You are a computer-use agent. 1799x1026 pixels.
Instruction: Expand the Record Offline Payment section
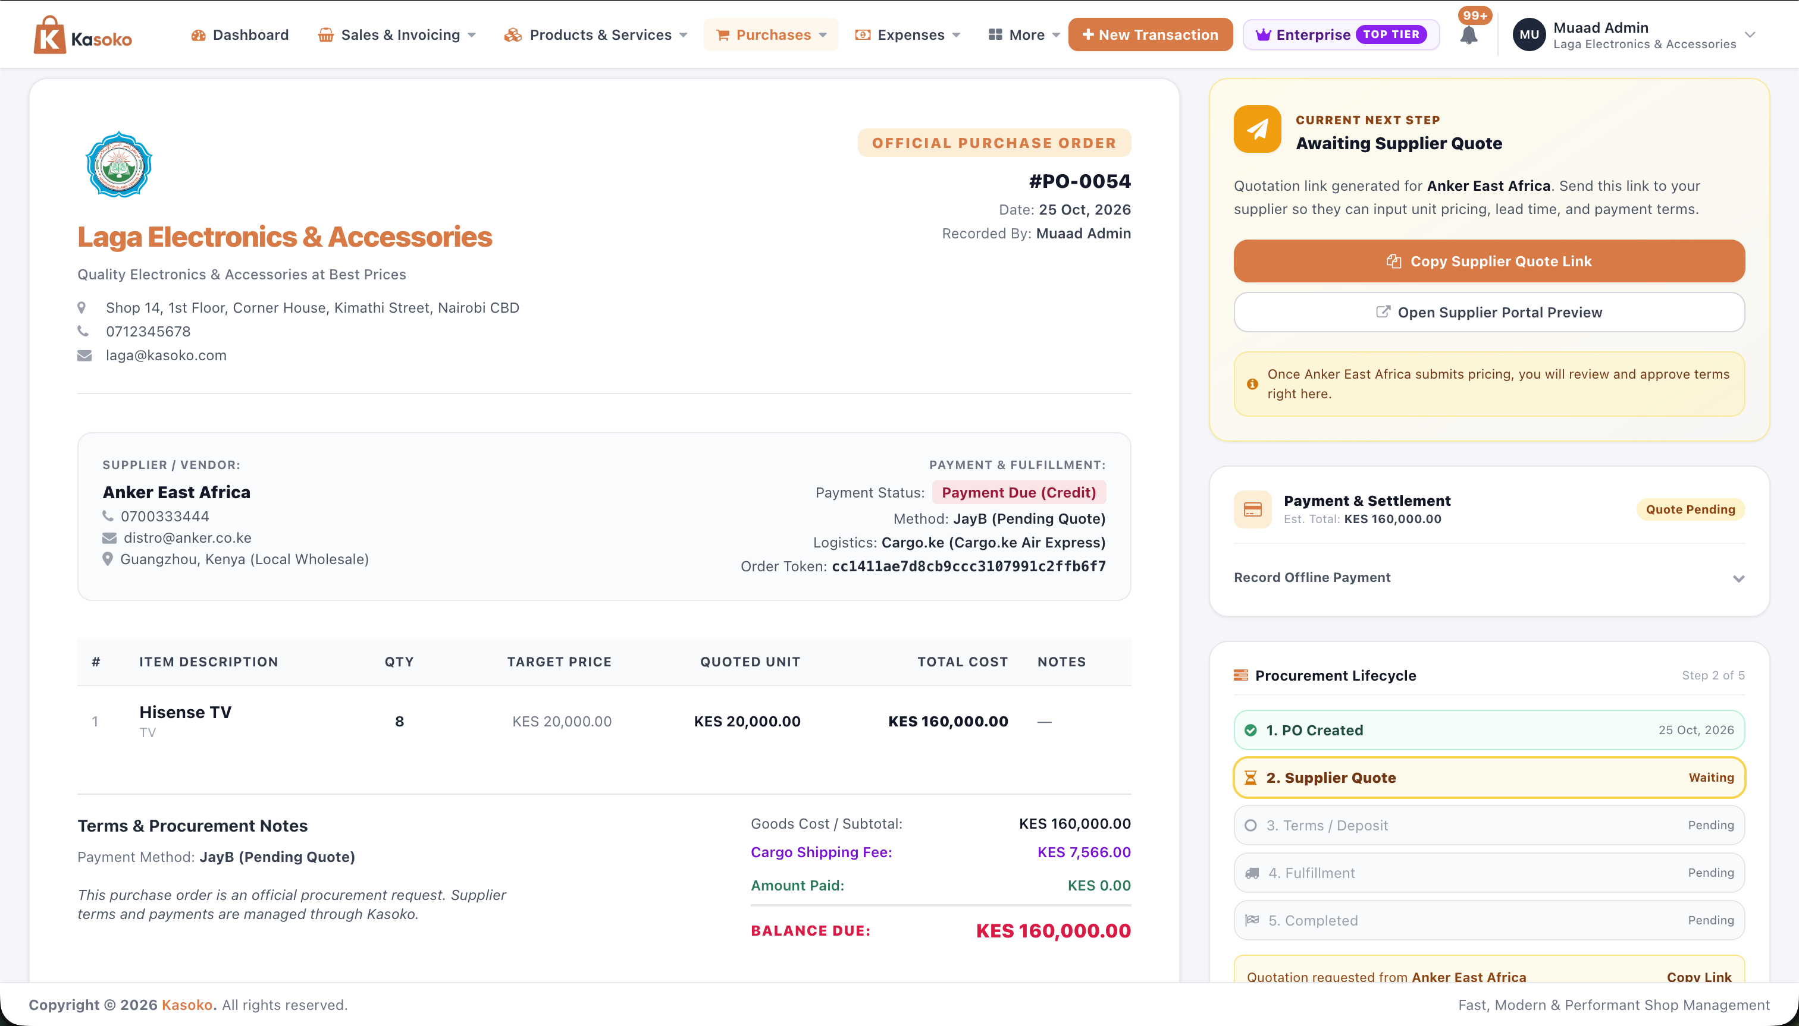[x=1490, y=578]
